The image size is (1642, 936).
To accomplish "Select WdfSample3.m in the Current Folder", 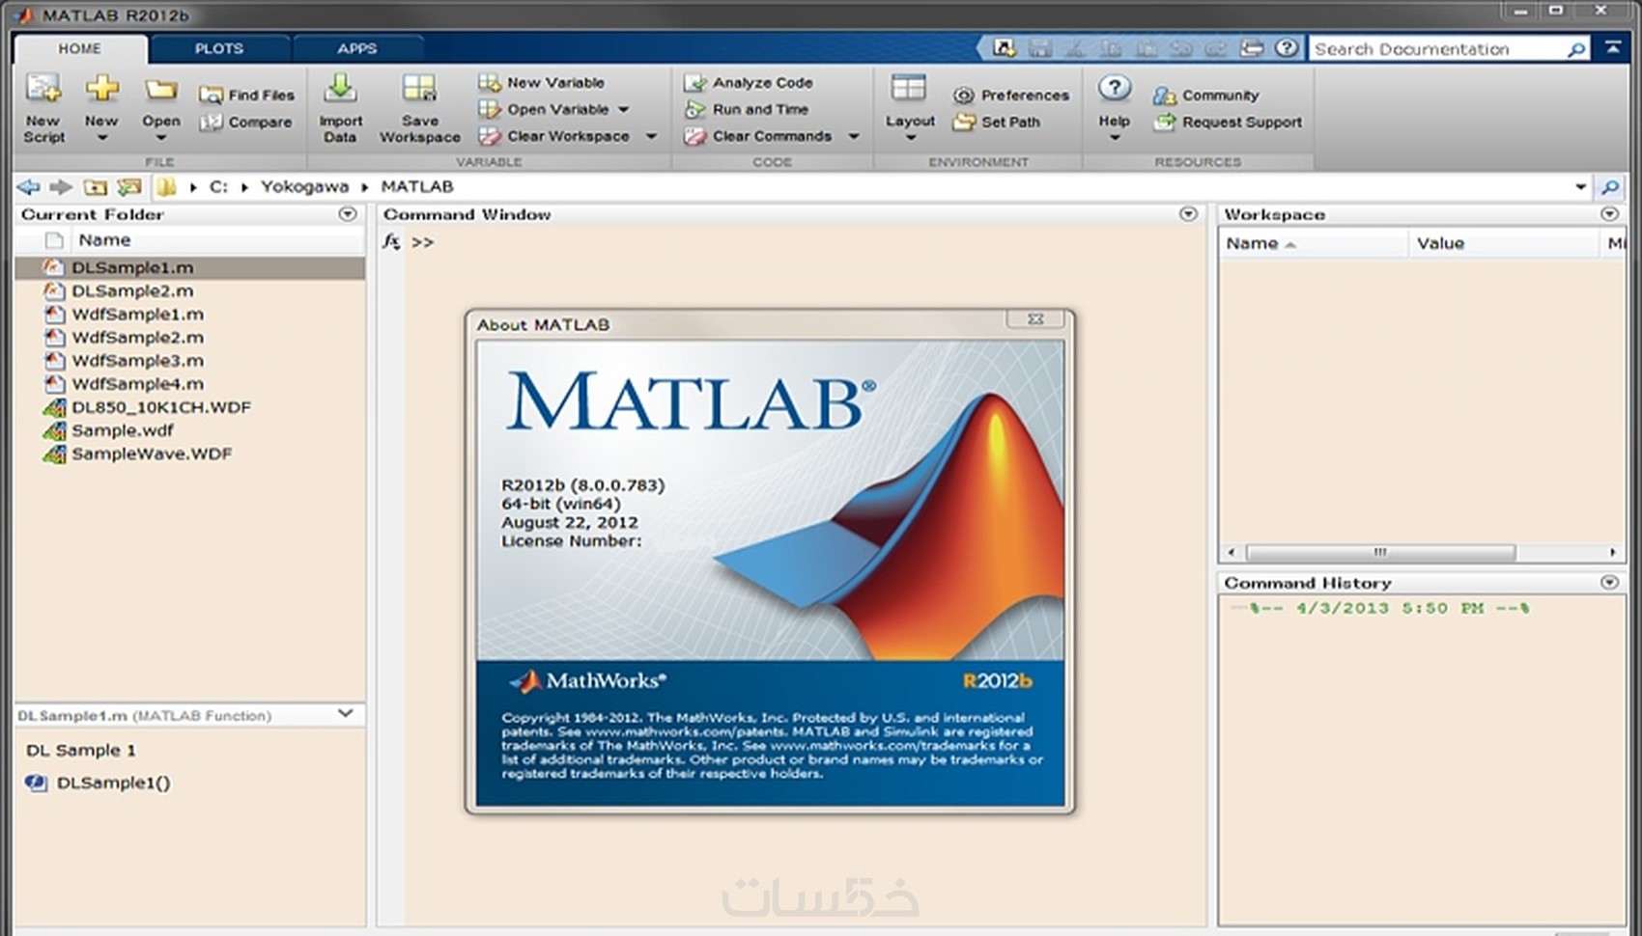I will click(137, 361).
